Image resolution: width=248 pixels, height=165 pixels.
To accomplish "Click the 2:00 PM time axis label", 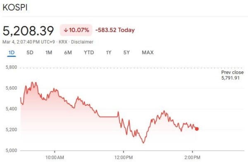I will tap(192, 157).
